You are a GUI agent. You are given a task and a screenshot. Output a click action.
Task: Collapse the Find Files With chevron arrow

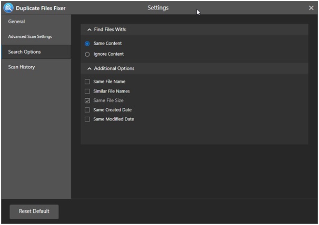point(89,30)
